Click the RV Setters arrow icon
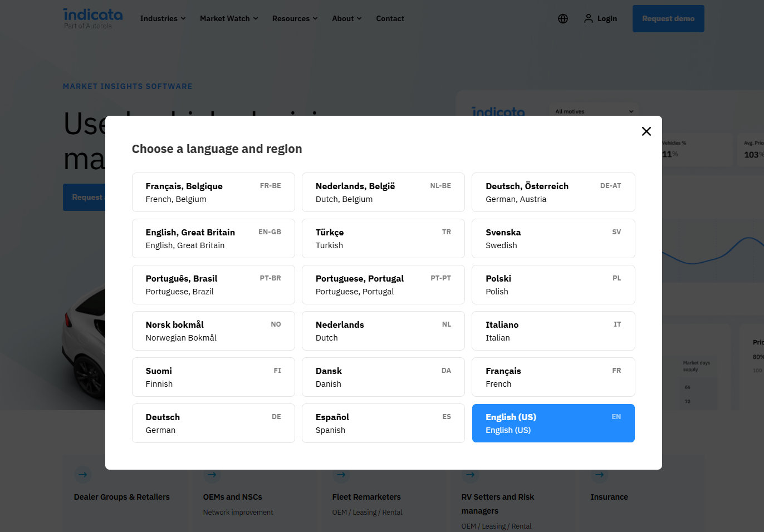The height and width of the screenshot is (532, 764). click(471, 475)
